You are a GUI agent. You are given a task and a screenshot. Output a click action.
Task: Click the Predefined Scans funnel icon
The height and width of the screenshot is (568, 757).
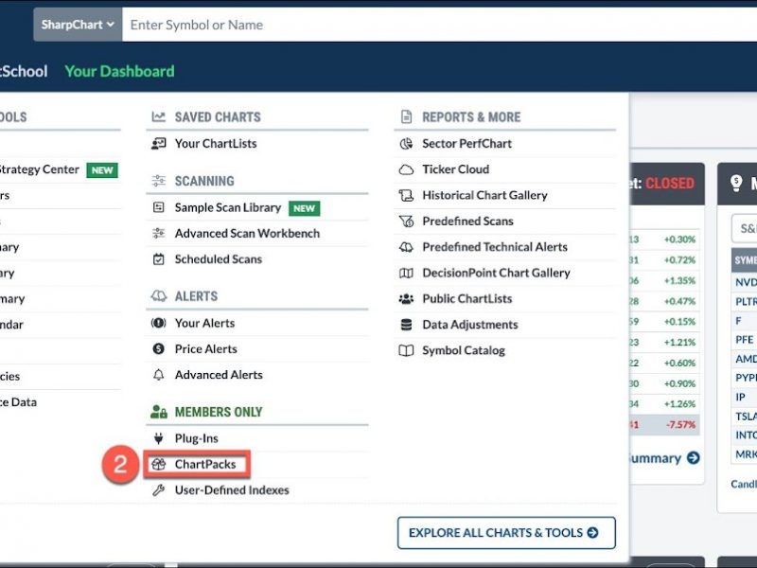[x=406, y=222]
